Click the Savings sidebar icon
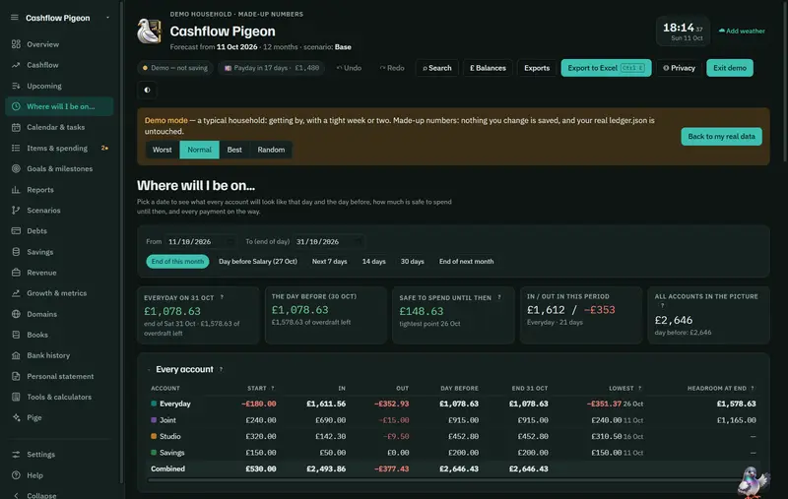The width and height of the screenshot is (788, 499). click(x=16, y=252)
